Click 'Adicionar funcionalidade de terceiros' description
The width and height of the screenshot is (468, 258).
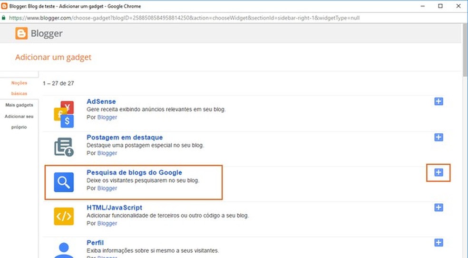coord(167,216)
